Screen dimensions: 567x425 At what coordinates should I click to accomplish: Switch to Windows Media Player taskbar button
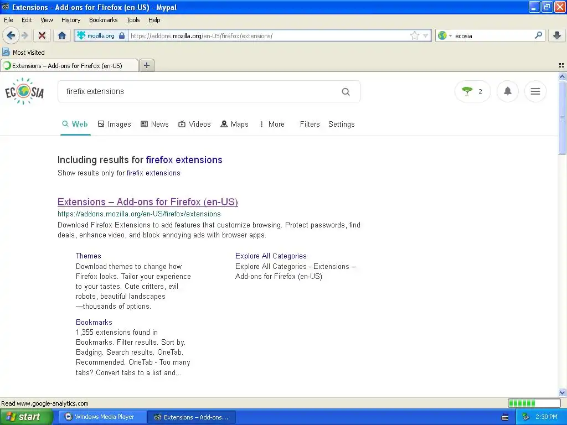[x=102, y=417]
